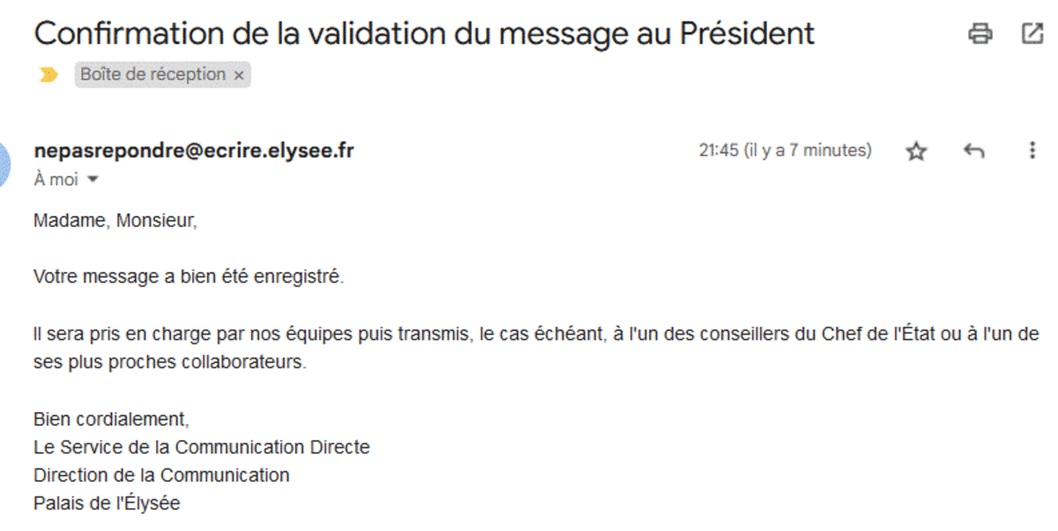Click the email subject title
1058x531 pixels.
point(423,33)
